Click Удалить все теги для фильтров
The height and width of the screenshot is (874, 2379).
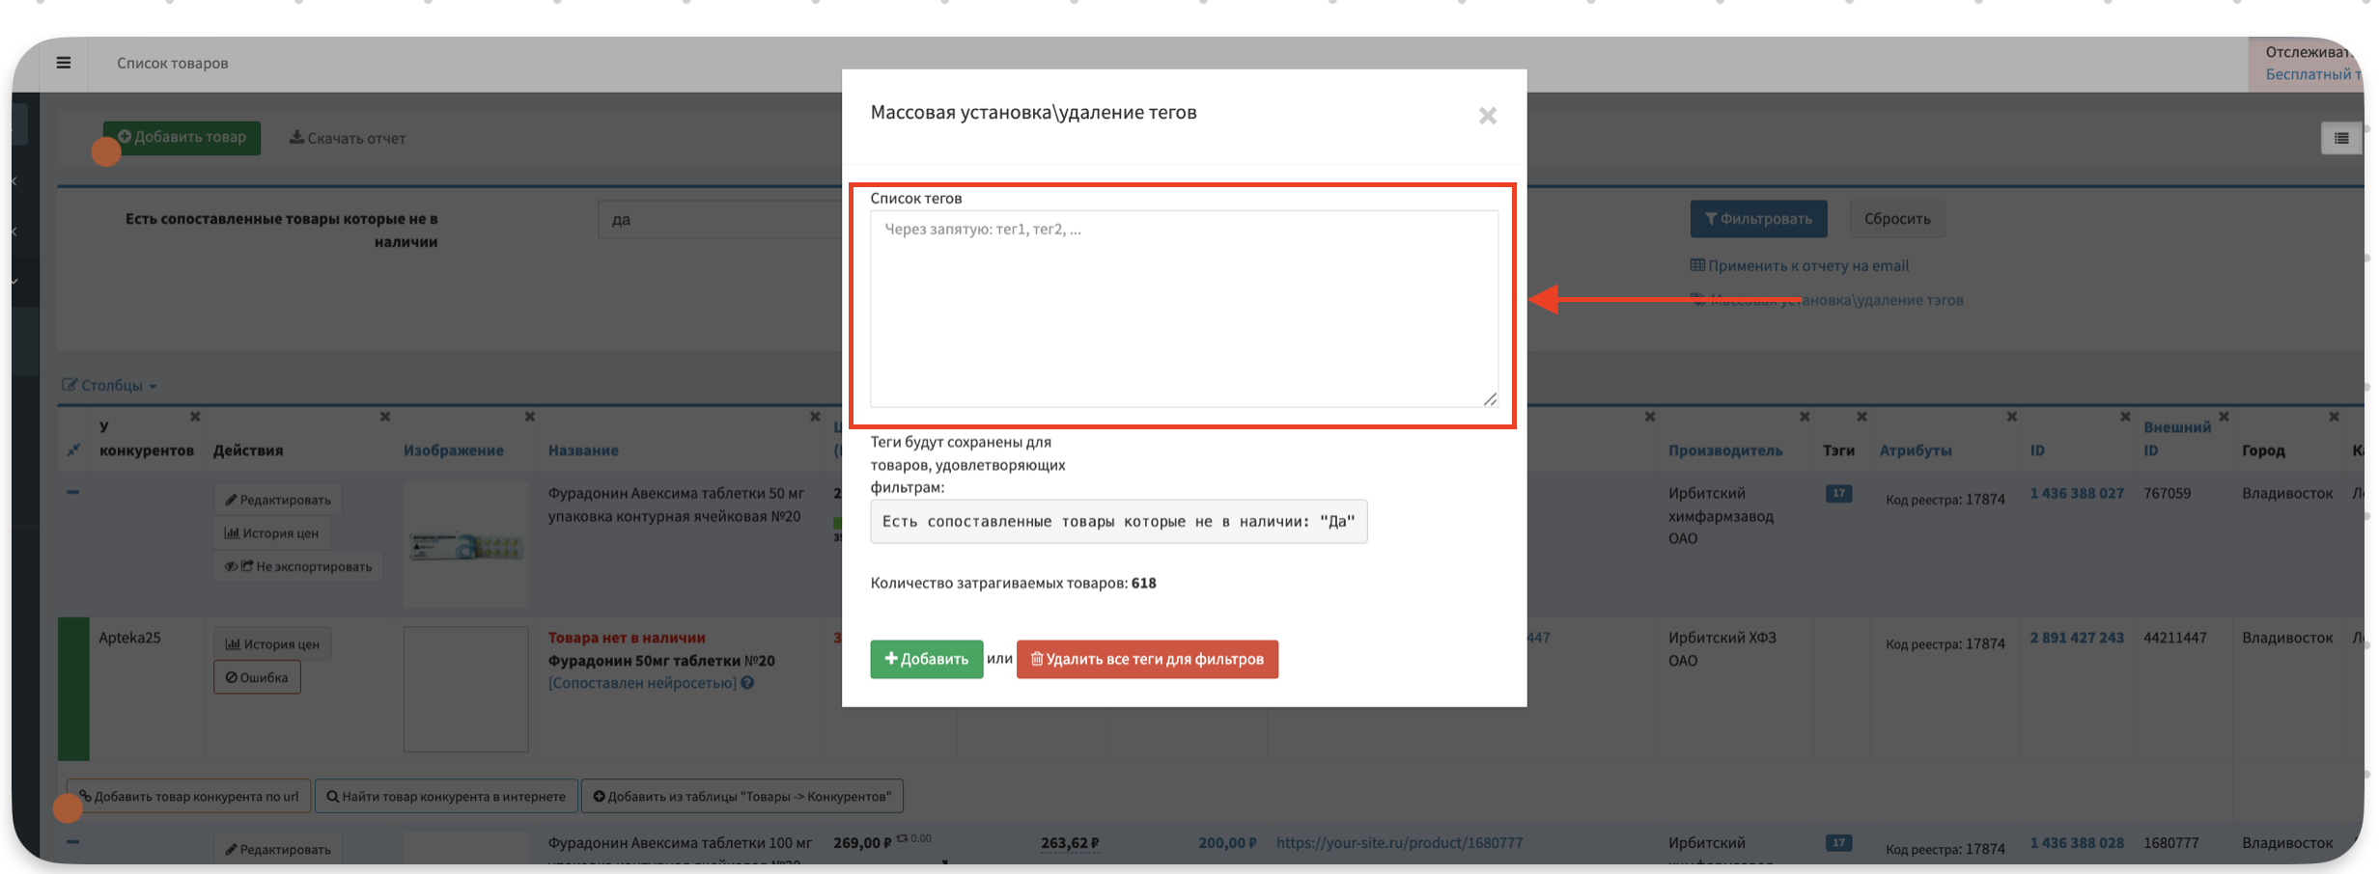[1146, 659]
